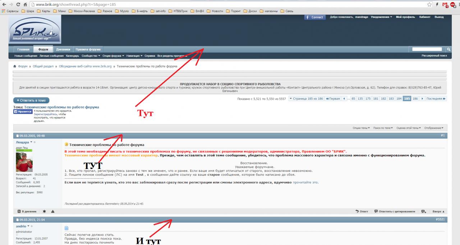Click the search magnifier icon in forum header

click(448, 49)
